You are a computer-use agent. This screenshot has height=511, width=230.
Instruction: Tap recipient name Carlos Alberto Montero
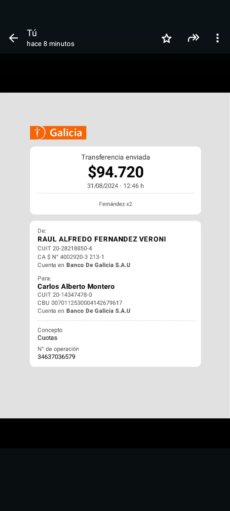pos(76,286)
